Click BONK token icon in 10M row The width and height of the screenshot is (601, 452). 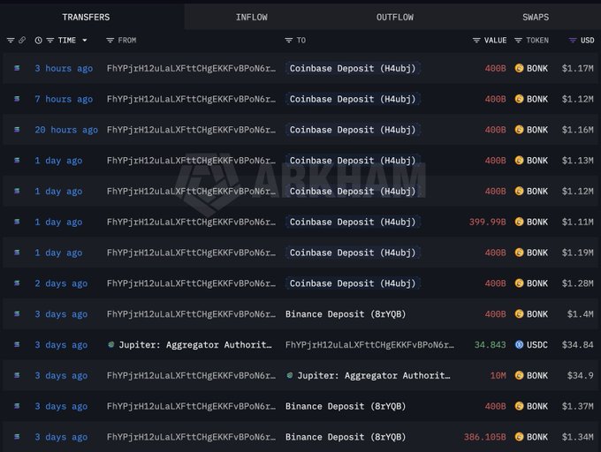point(519,375)
